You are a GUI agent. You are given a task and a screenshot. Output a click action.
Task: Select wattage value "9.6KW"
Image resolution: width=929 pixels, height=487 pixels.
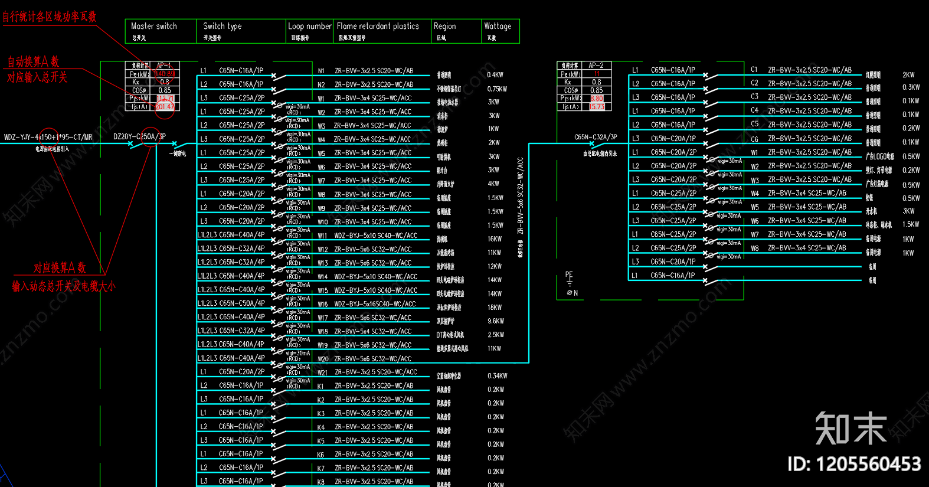(x=496, y=321)
